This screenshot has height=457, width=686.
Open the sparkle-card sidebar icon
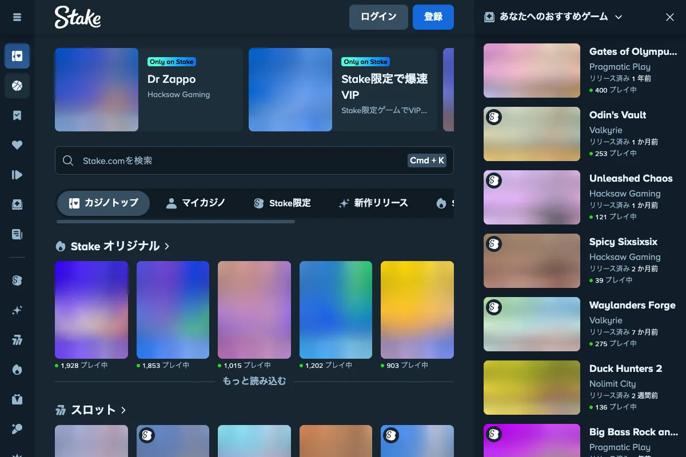point(17,204)
